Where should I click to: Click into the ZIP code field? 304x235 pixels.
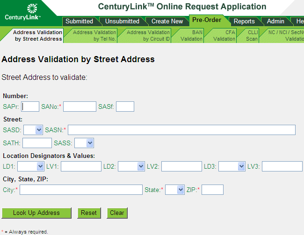pyautogui.click(x=212, y=190)
